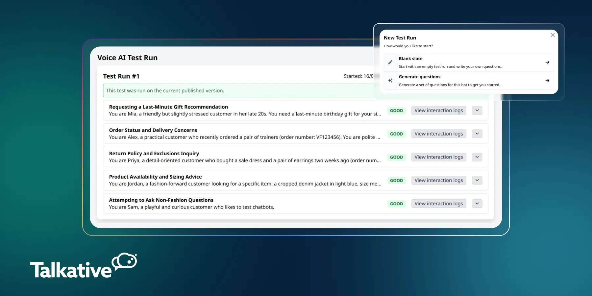Click GOOD badge on Order Status row
The image size is (592, 296).
coord(396,134)
